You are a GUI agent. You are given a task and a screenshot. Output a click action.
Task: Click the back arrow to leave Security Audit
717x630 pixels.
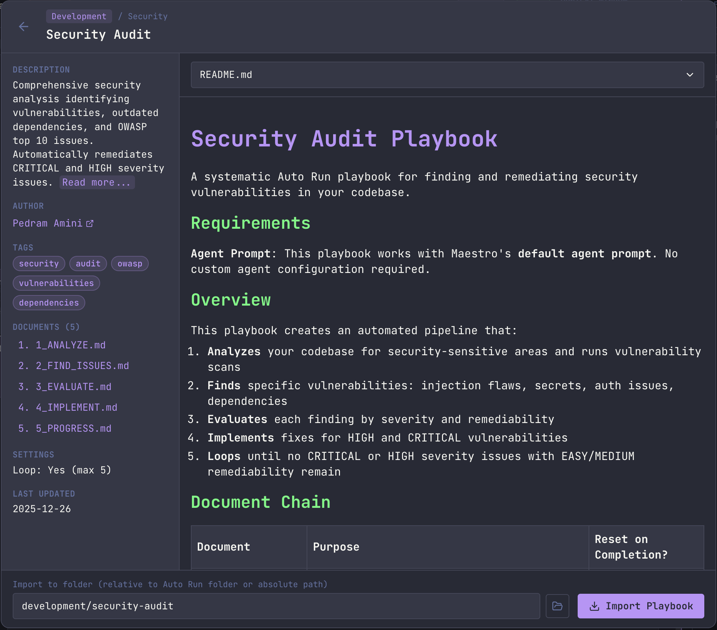click(x=24, y=26)
